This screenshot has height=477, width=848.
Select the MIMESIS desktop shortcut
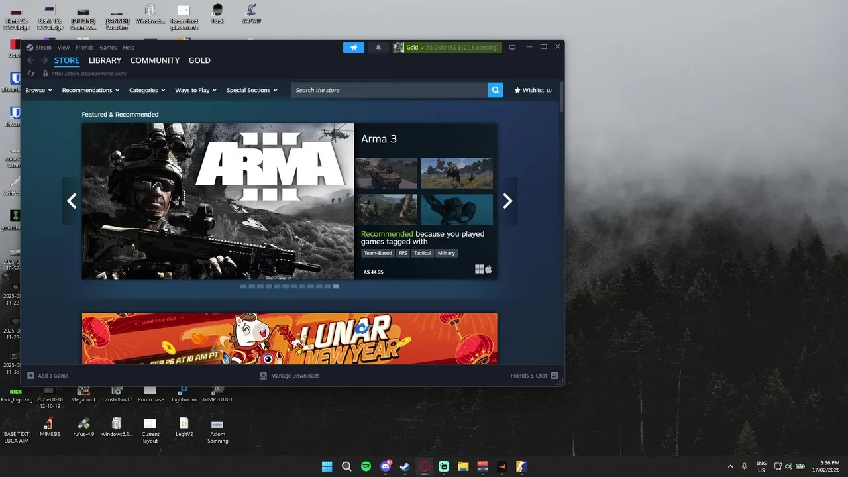coord(50,427)
